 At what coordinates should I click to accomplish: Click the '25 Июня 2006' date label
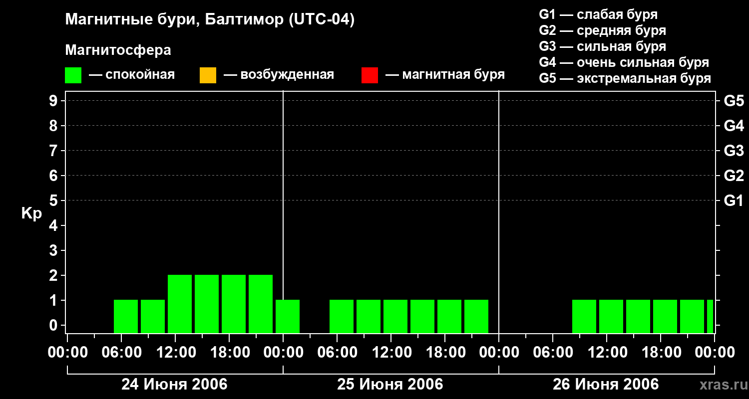(x=390, y=385)
